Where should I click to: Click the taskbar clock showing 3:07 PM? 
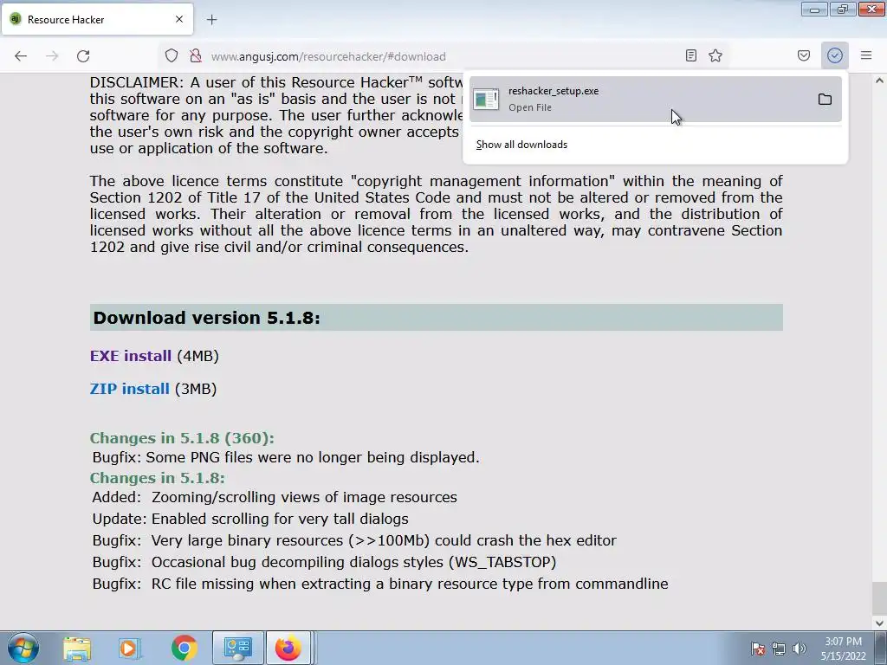(x=843, y=649)
